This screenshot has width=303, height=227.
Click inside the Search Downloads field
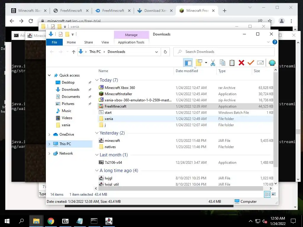tap(224, 52)
